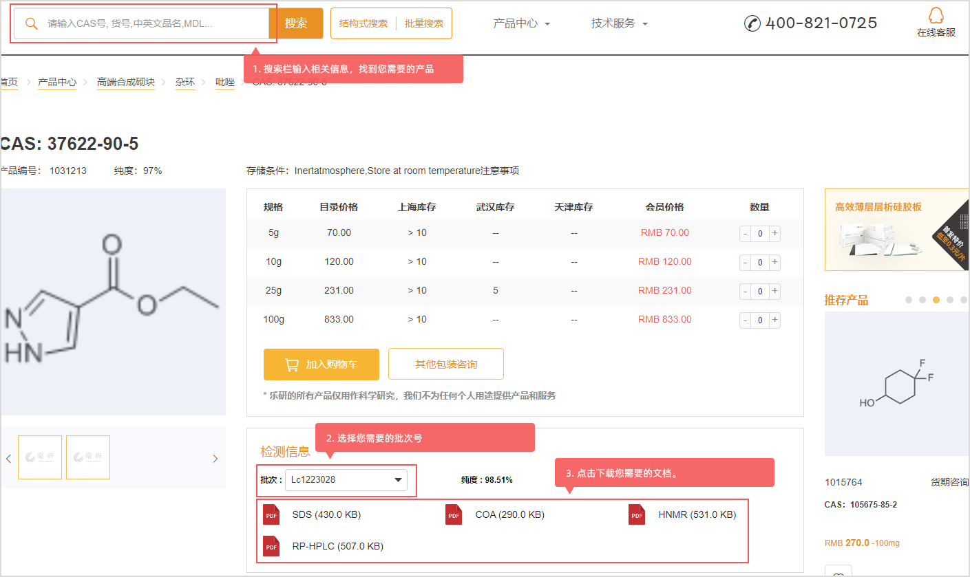Image resolution: width=970 pixels, height=577 pixels.
Task: Click the magnifier icon in search bar
Action: click(32, 23)
